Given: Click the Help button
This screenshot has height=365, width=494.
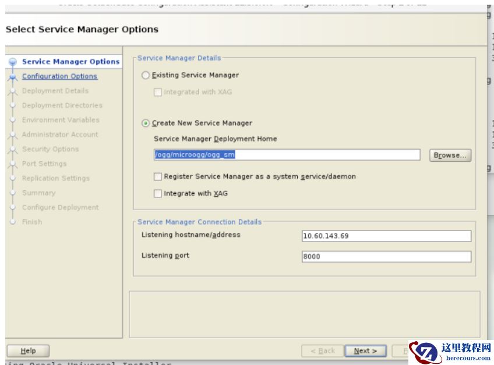Looking at the screenshot, I should click(28, 351).
